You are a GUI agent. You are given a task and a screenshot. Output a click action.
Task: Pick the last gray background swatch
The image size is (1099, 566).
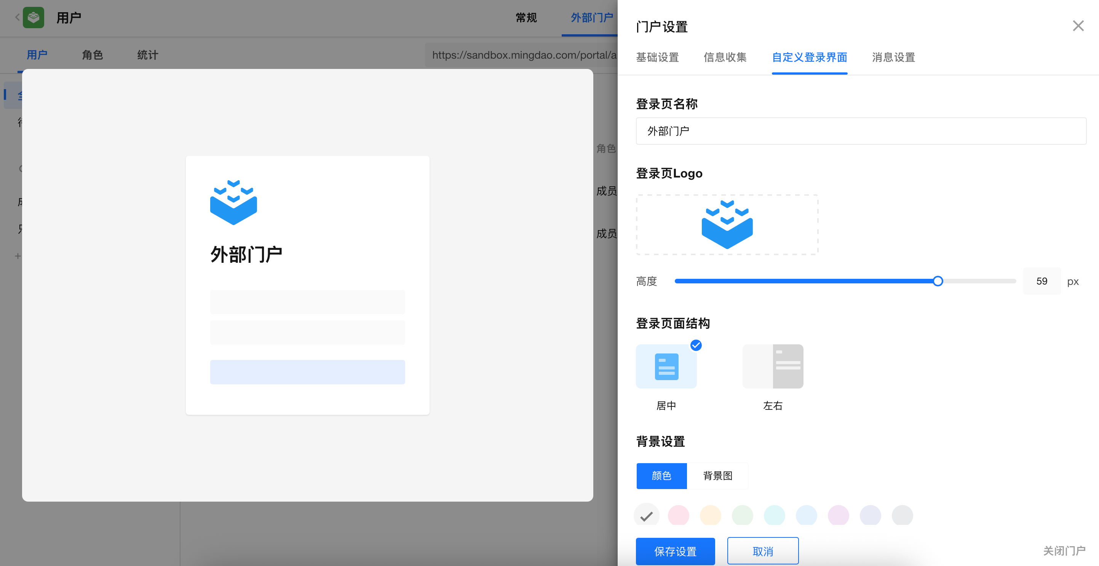903,515
